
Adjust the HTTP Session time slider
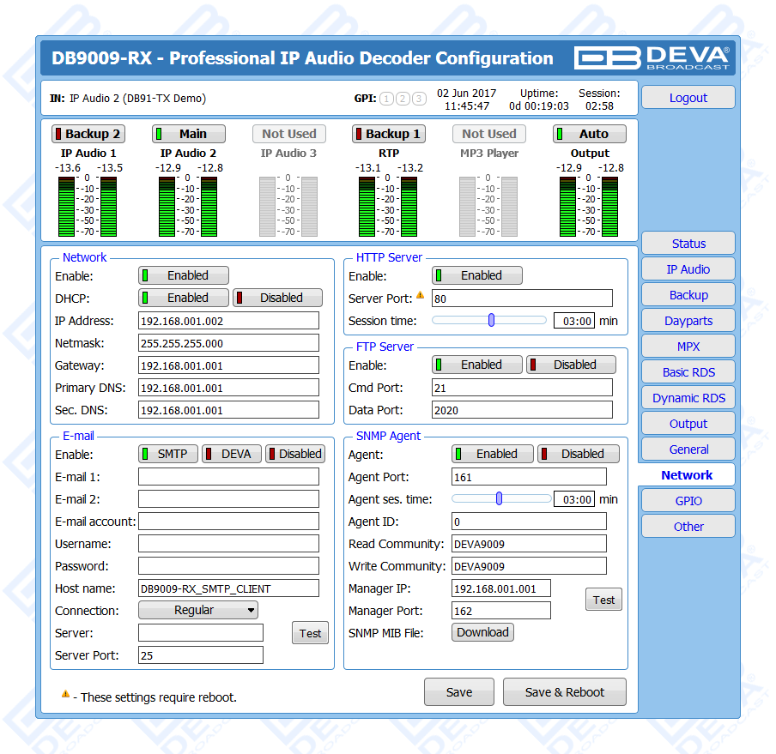point(491,320)
